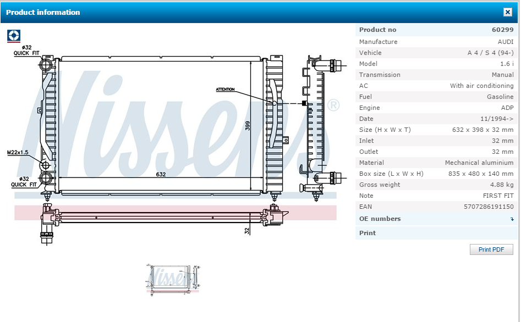This screenshot has width=521, height=322.
Task: Open the OE numbers row
Action: (x=436, y=219)
